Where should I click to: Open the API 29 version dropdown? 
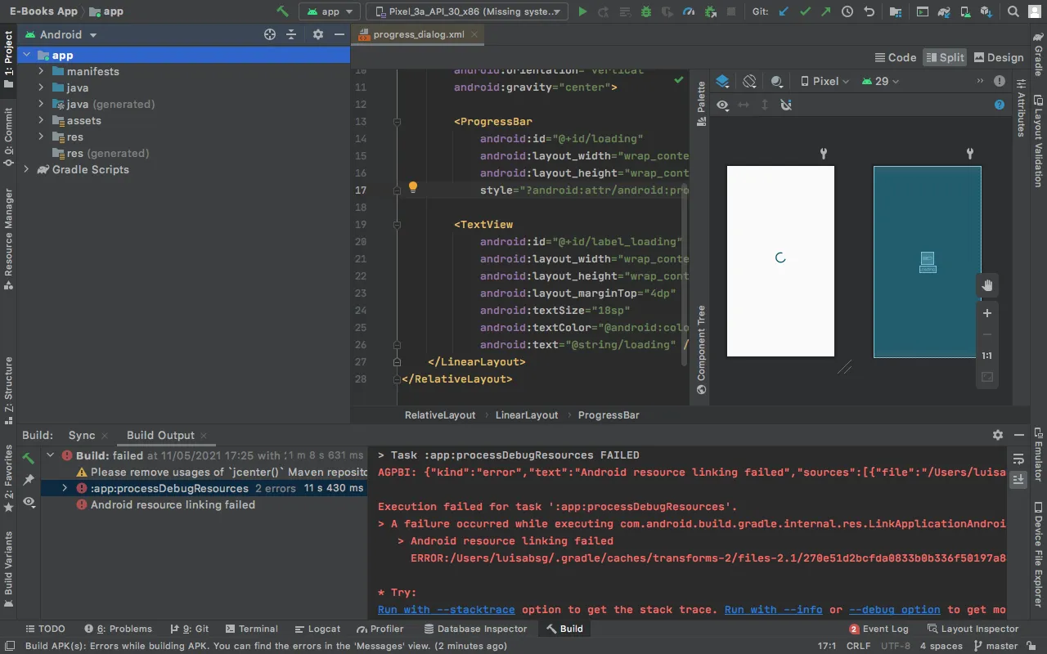pyautogui.click(x=882, y=81)
